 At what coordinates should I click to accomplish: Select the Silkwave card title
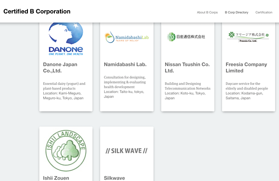coord(114,178)
